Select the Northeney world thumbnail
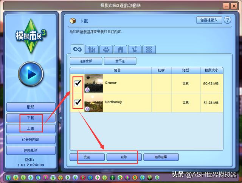The image size is (242, 183). pos(93,102)
